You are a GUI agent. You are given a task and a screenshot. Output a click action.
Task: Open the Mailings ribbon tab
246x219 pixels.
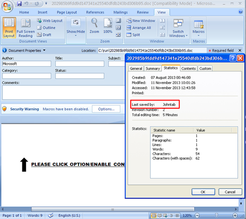121,12
